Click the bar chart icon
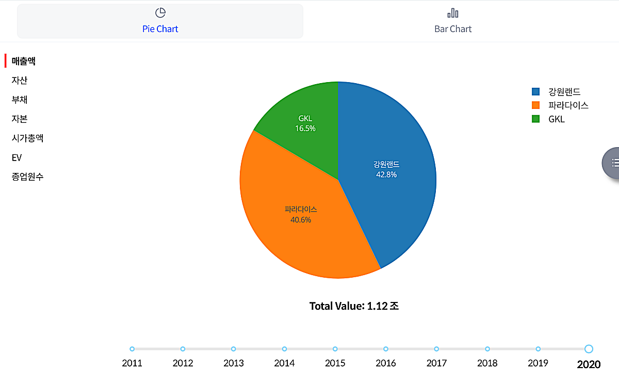This screenshot has width=619, height=382. click(453, 13)
